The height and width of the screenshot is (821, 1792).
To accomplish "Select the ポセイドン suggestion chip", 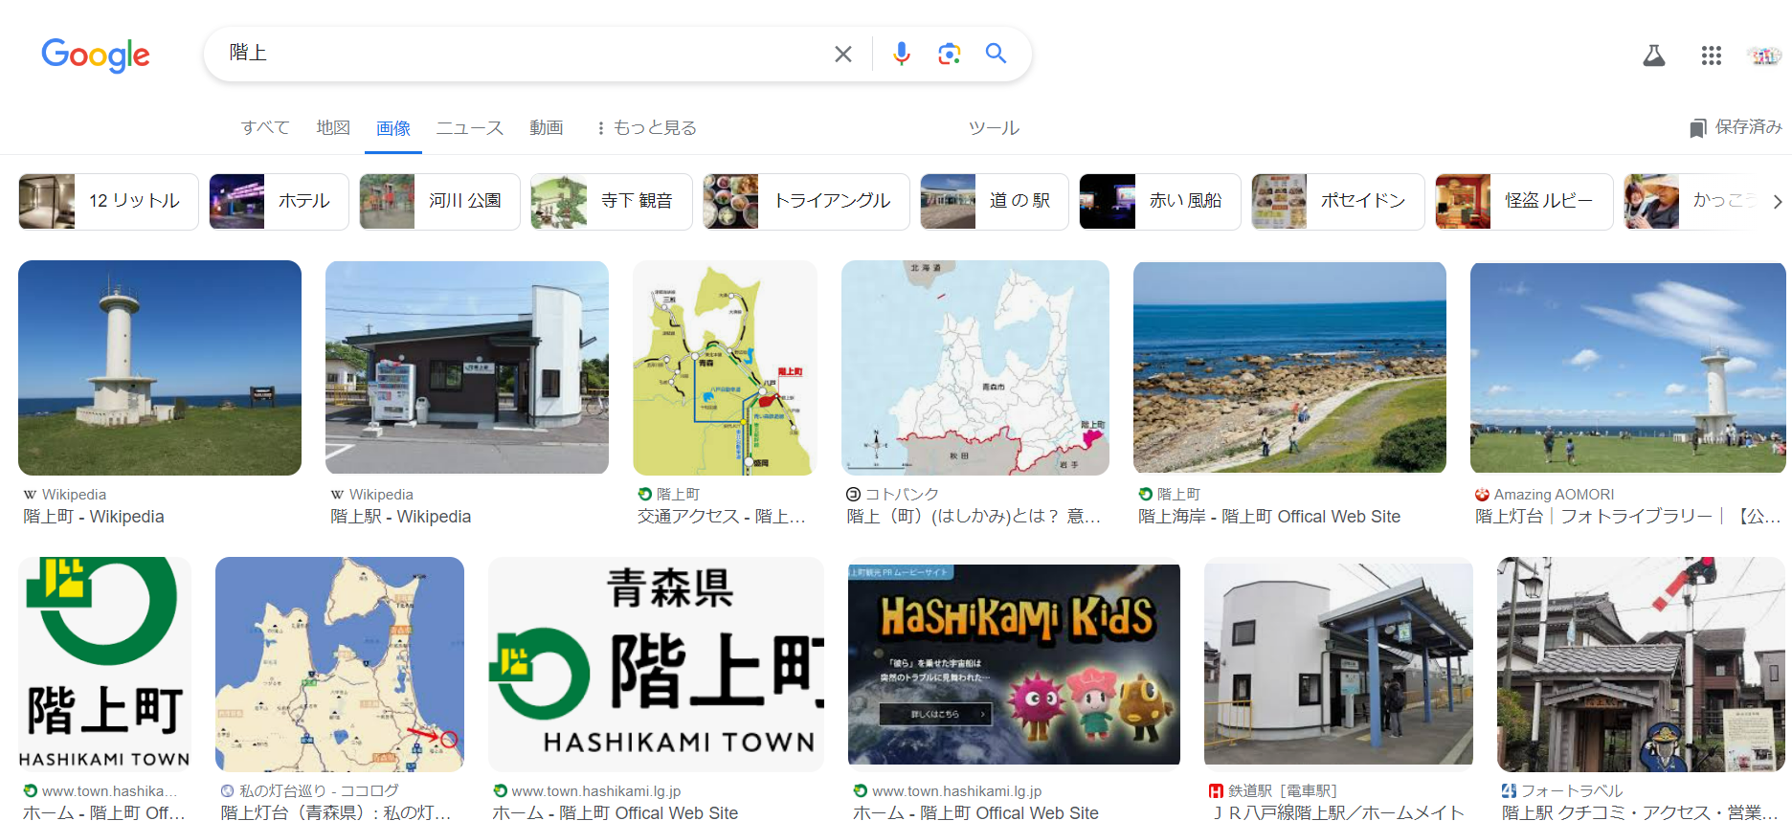I will tap(1338, 201).
